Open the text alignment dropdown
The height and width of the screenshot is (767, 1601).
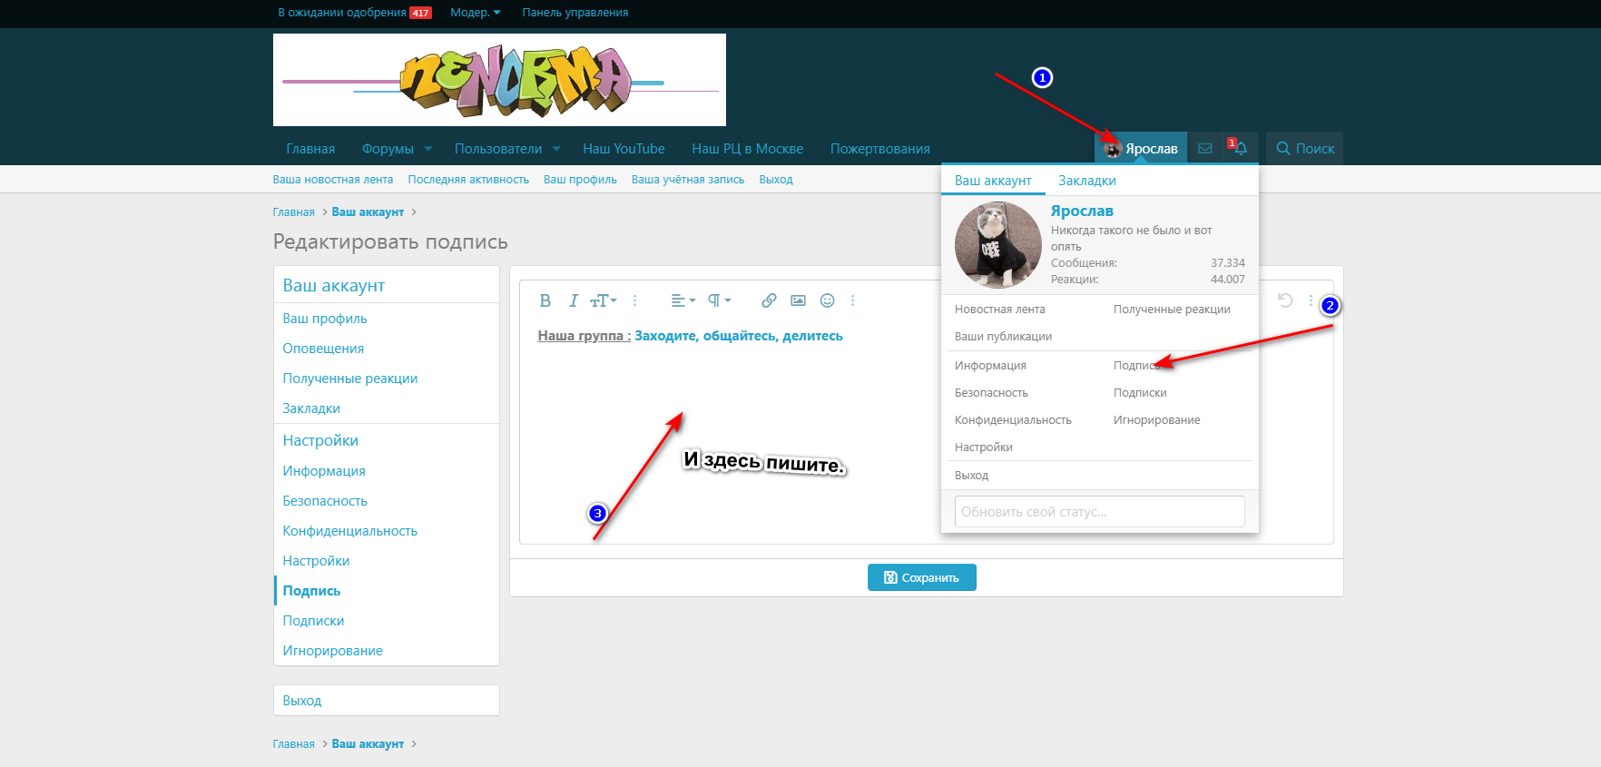683,300
